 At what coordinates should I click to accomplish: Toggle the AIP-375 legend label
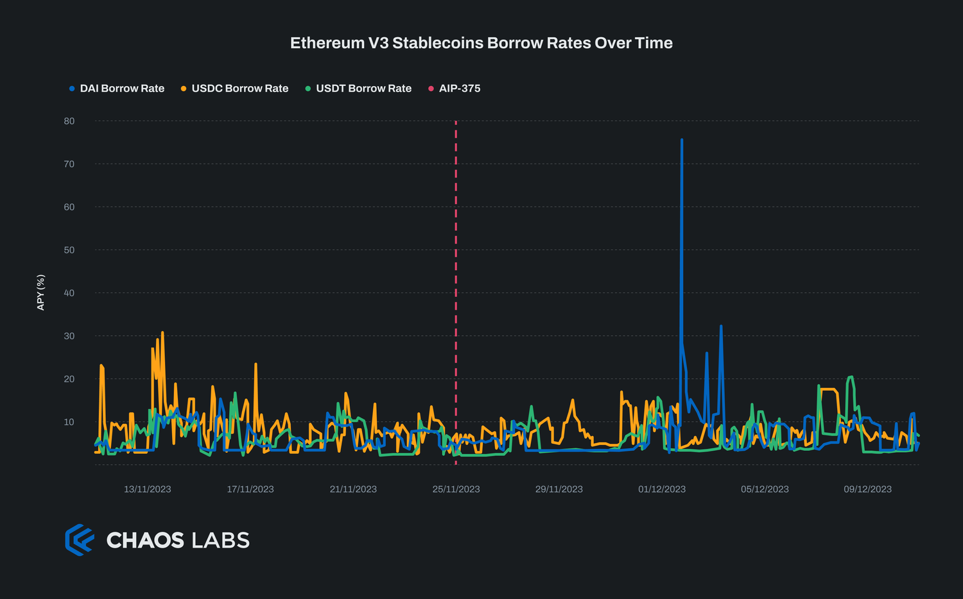(460, 89)
